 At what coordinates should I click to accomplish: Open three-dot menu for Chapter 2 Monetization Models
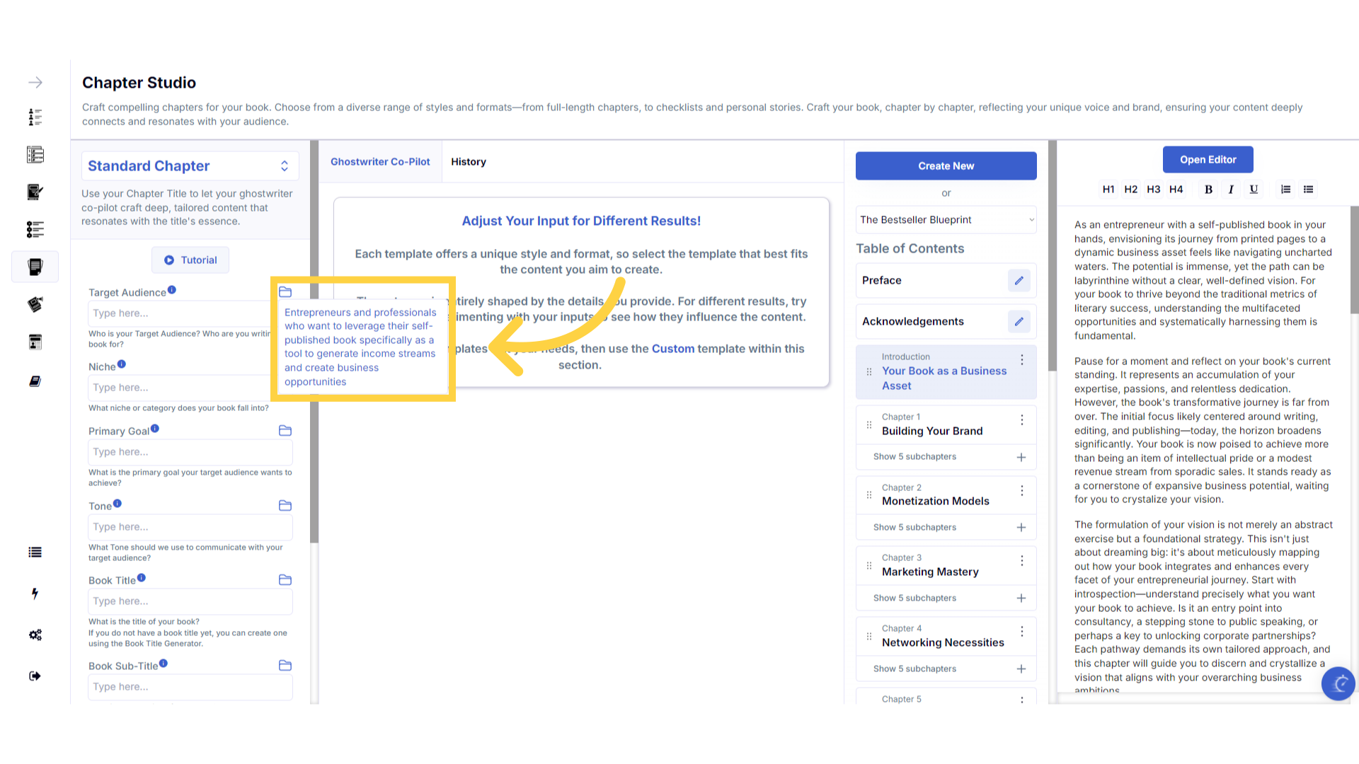(x=1021, y=490)
